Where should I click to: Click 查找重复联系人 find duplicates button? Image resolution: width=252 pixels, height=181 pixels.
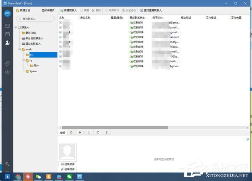click(x=151, y=10)
